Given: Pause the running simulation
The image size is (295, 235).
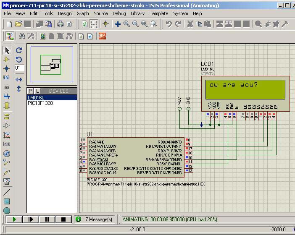Looking at the screenshot, I should click(47, 219).
